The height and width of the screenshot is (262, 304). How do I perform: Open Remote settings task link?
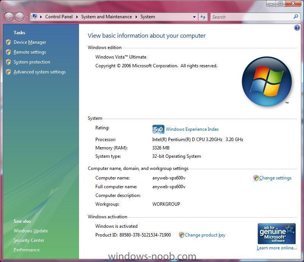pyautogui.click(x=30, y=52)
